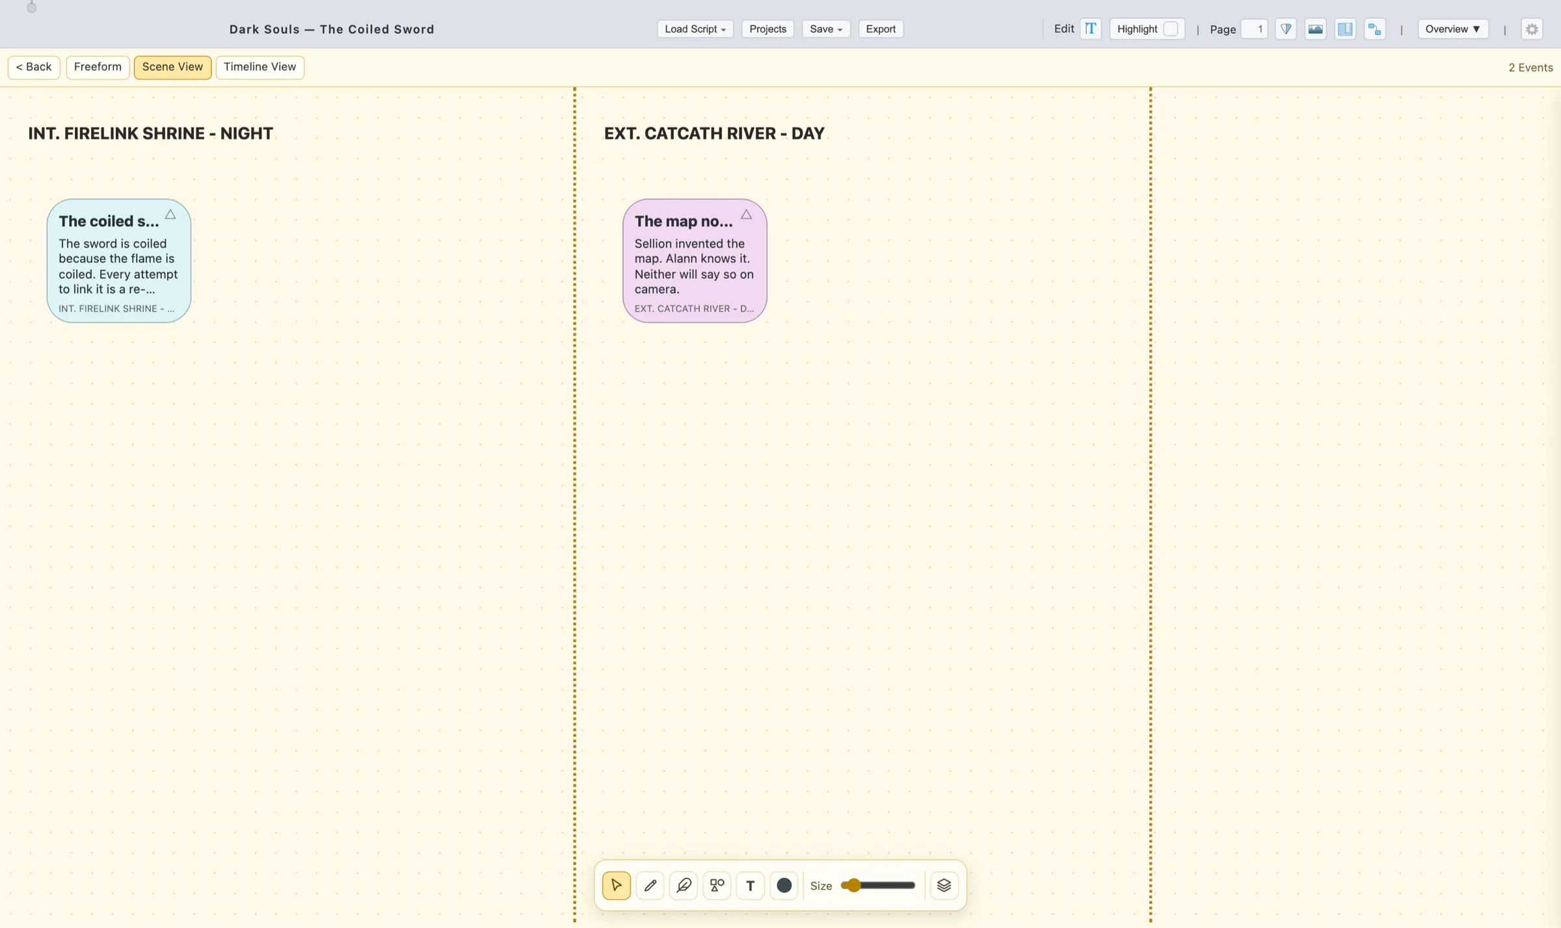This screenshot has width=1561, height=928.
Task: Select The coiled s... event card
Action: pyautogui.click(x=119, y=261)
